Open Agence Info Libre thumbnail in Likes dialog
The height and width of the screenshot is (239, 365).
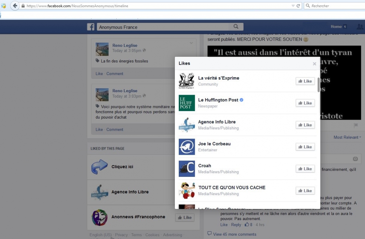pos(187,125)
